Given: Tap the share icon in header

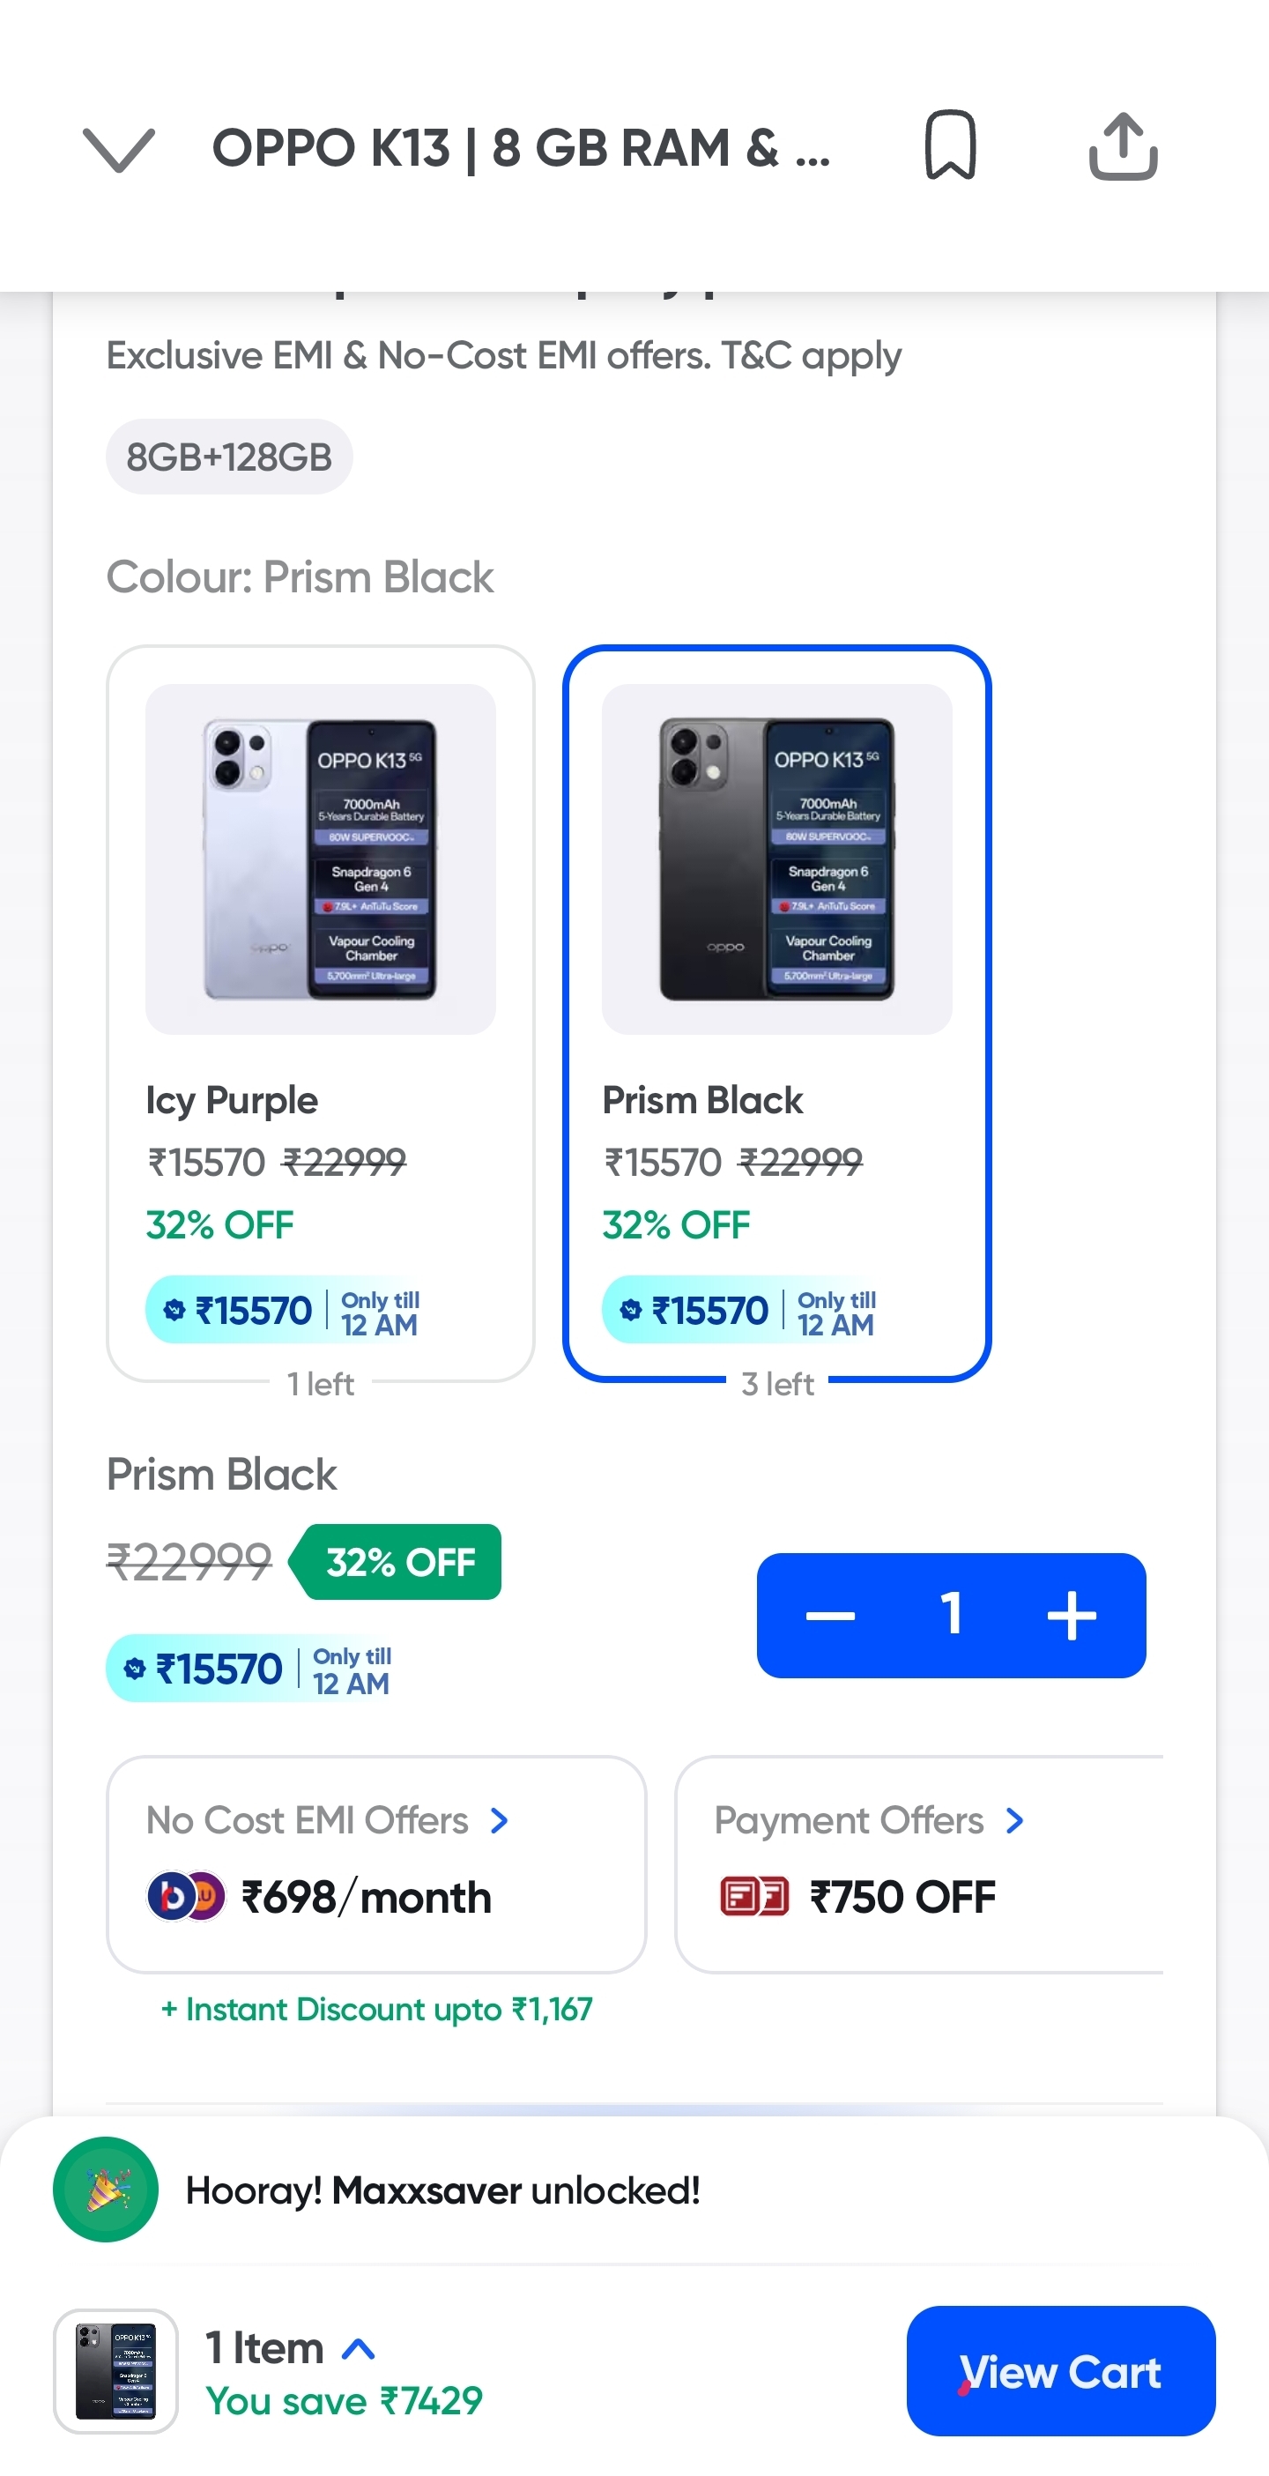Looking at the screenshot, I should 1122,146.
